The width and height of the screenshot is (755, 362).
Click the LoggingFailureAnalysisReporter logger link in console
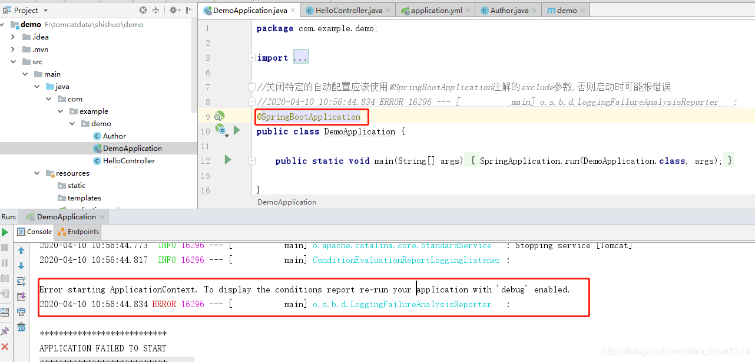[x=402, y=304]
